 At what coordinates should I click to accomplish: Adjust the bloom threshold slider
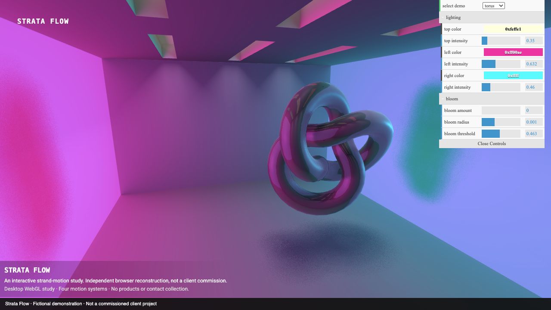click(x=501, y=133)
